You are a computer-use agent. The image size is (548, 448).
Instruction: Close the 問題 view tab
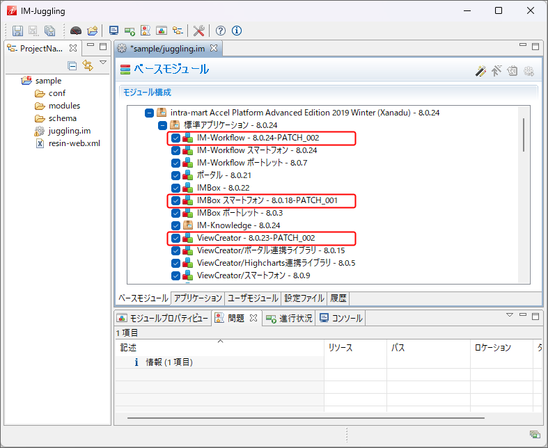(x=253, y=318)
